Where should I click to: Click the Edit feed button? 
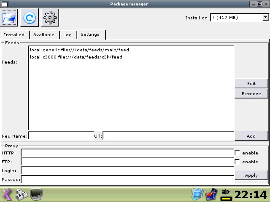251,83
